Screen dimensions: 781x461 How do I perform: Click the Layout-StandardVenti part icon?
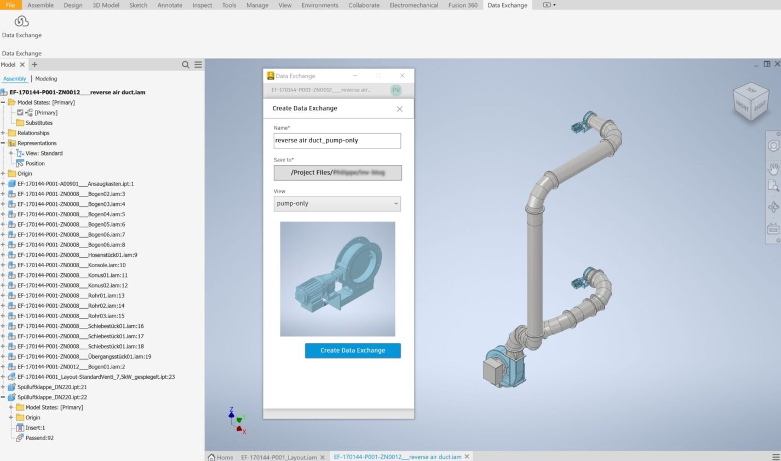(x=12, y=377)
